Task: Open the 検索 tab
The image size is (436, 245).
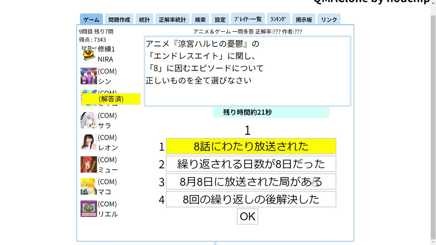Action: 200,20
